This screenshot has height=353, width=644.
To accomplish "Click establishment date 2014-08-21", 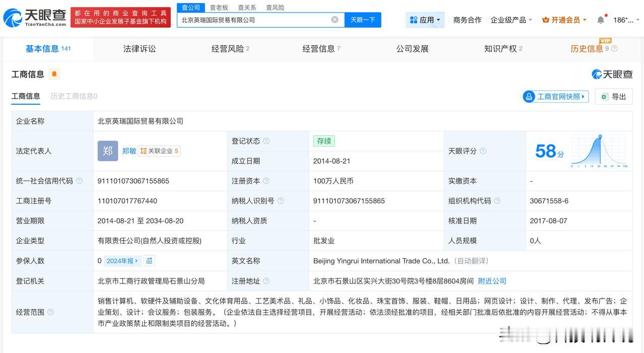I will tap(332, 161).
